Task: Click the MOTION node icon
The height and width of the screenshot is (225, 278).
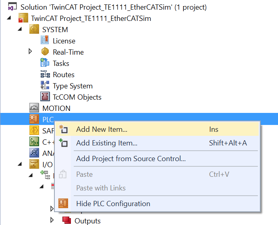Action: click(34, 108)
